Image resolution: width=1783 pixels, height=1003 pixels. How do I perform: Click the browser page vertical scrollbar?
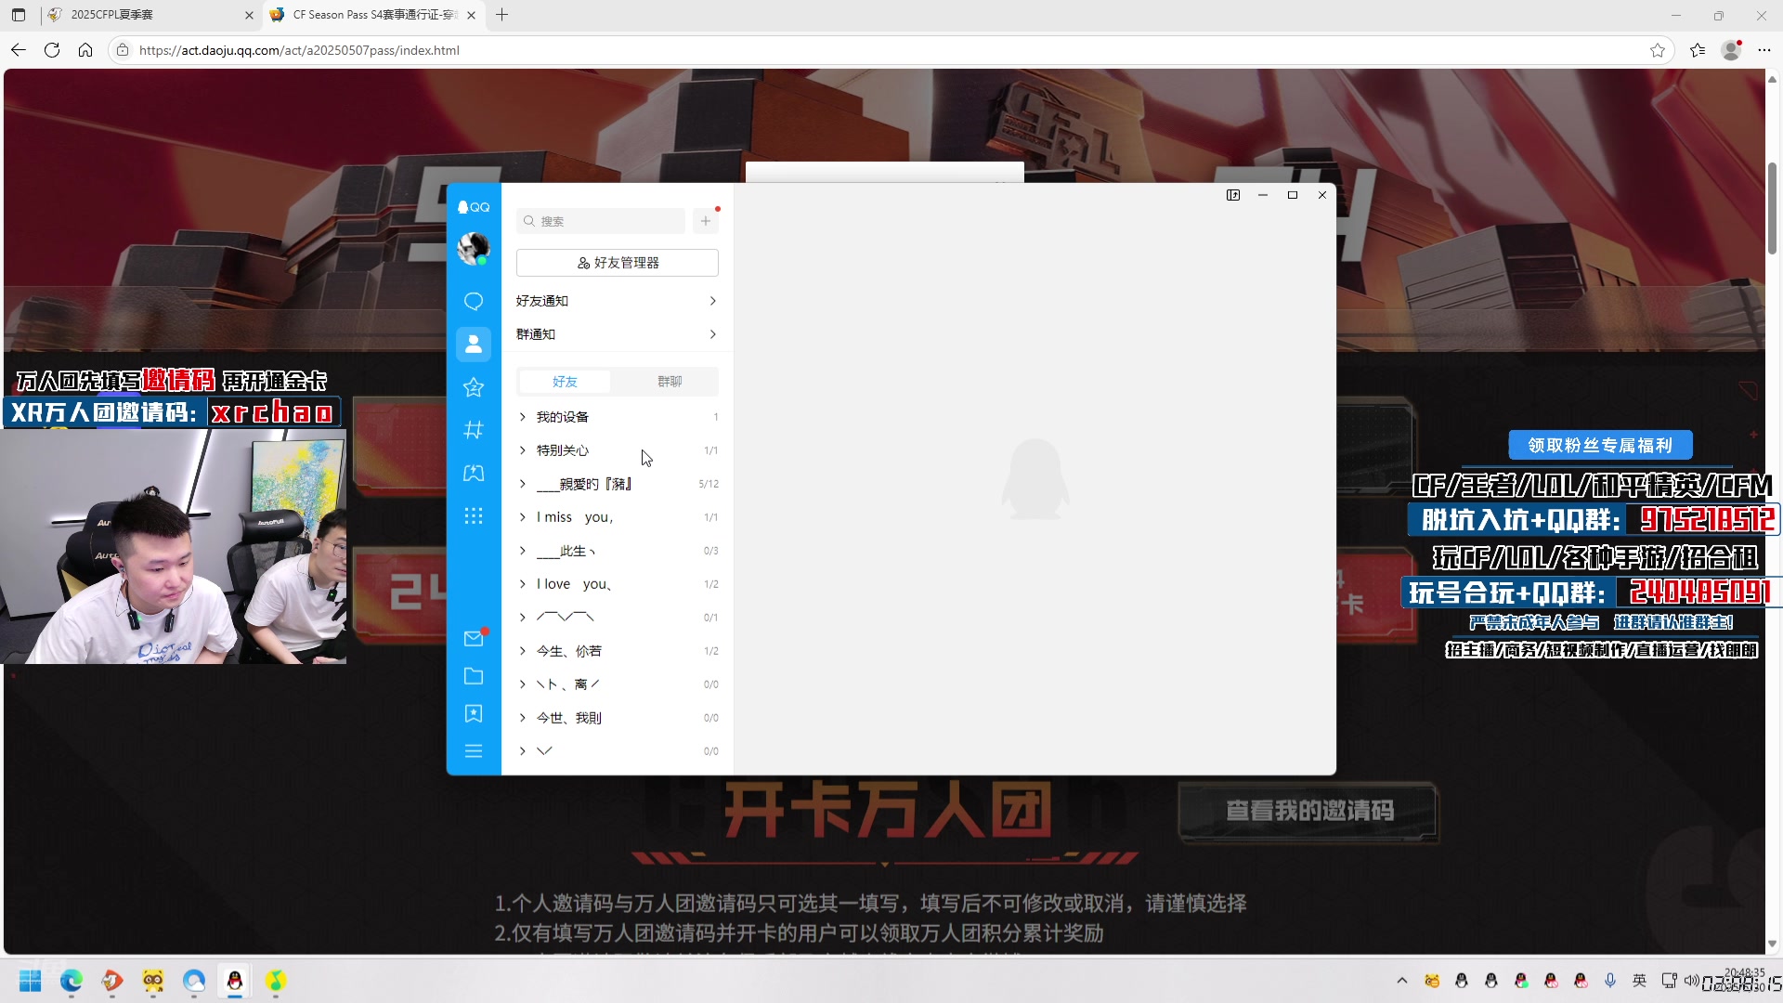coord(1772,207)
